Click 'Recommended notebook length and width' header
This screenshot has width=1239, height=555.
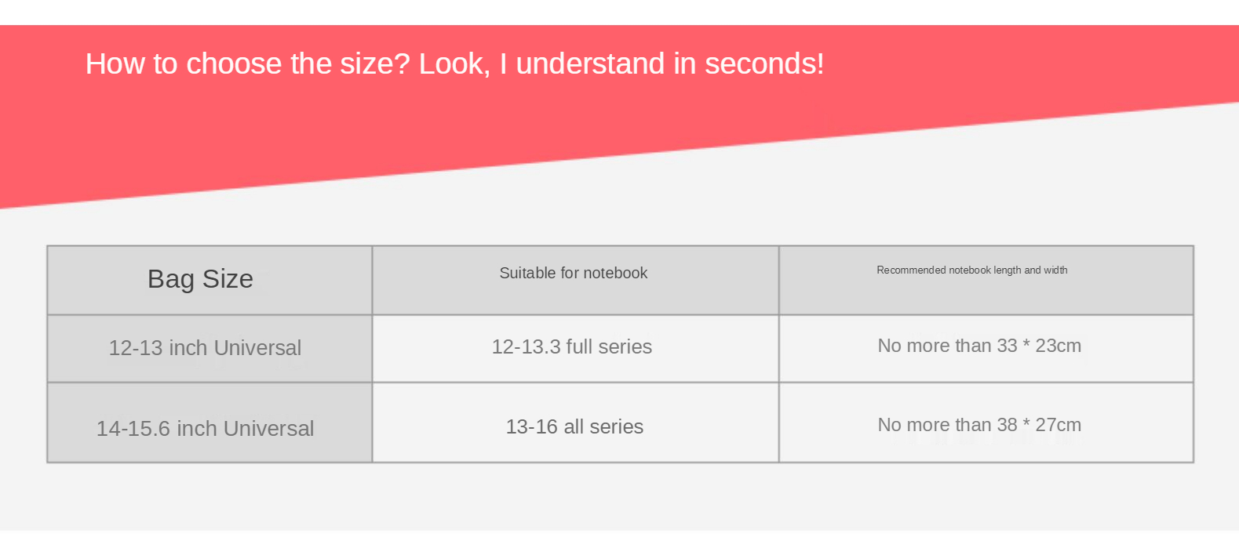click(986, 280)
